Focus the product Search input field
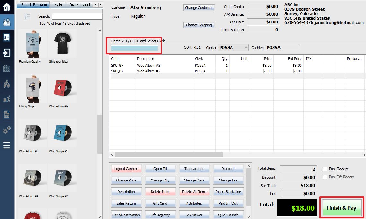The width and height of the screenshot is (366, 219). tap(77, 16)
